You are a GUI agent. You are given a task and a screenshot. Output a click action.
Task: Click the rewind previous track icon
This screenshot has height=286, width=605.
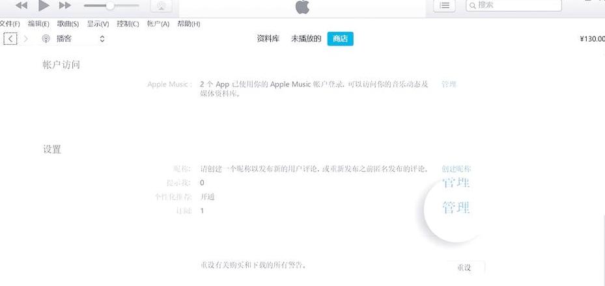click(x=21, y=5)
